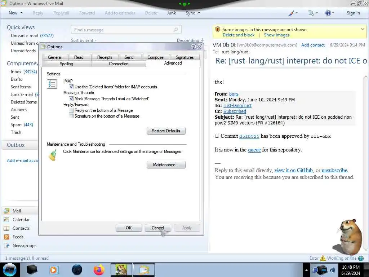Open the 'queue' link in message
The width and height of the screenshot is (369, 277).
point(254,150)
